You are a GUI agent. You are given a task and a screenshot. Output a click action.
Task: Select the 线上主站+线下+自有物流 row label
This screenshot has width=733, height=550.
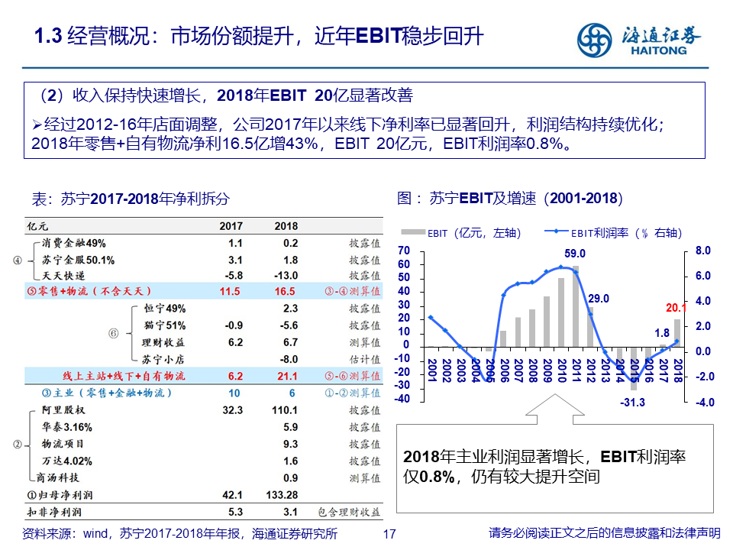pos(124,376)
